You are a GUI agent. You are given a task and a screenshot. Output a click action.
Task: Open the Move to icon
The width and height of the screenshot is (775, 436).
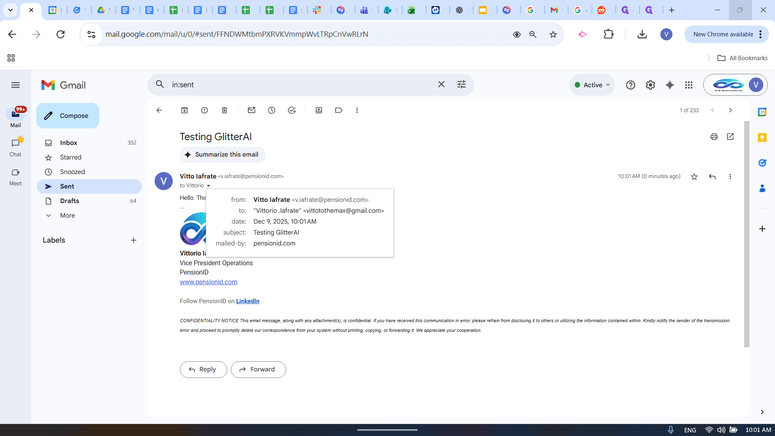[x=319, y=110]
